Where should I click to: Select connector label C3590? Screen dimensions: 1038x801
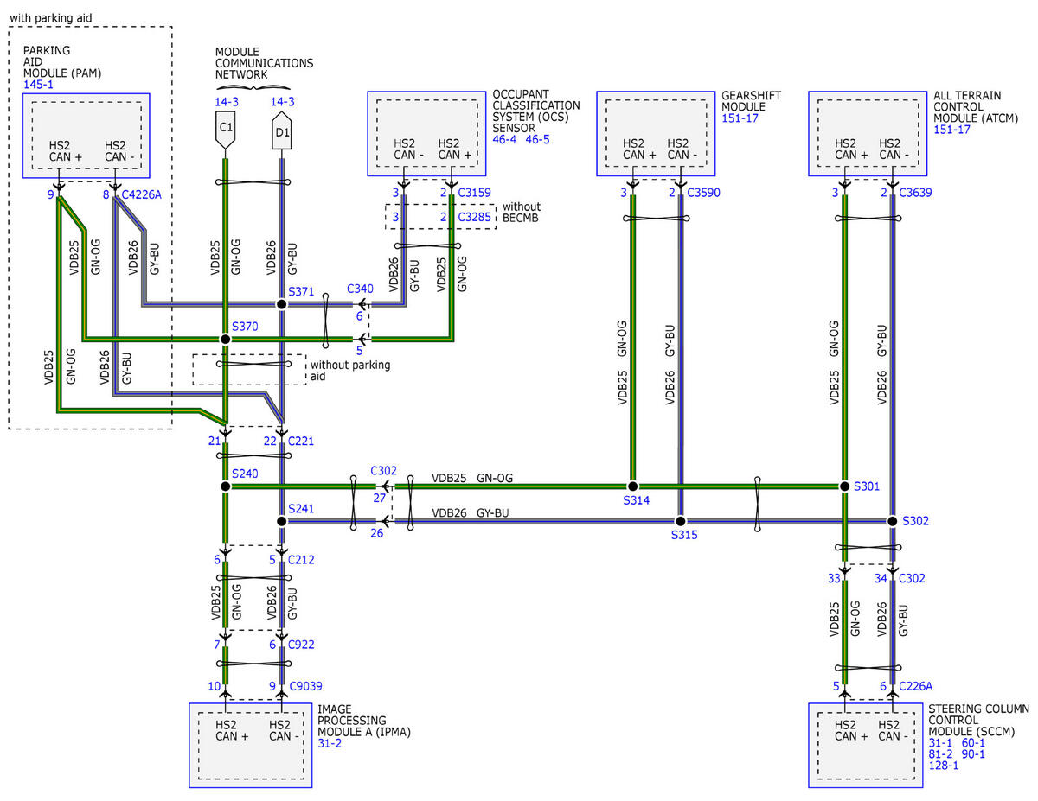[x=702, y=193]
